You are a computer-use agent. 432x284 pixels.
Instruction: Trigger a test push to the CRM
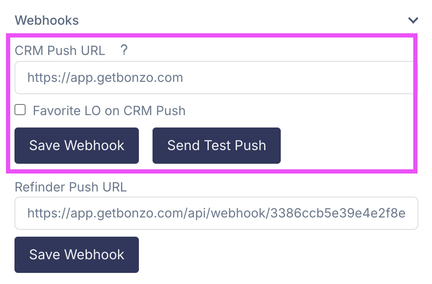216,145
